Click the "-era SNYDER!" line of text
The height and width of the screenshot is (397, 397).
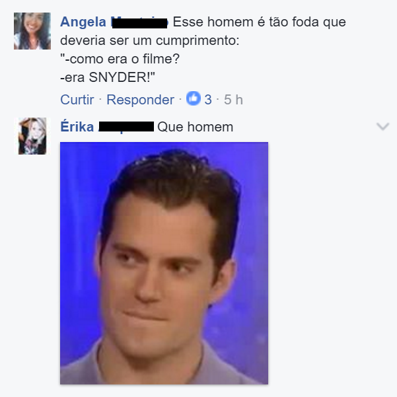pyautogui.click(x=108, y=77)
